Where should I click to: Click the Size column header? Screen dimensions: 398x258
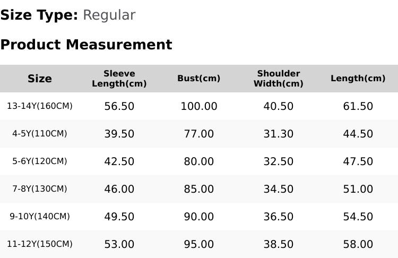pyautogui.click(x=40, y=79)
